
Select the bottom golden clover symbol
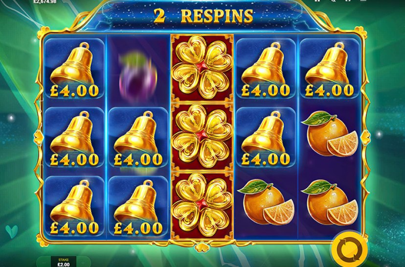tap(202, 205)
